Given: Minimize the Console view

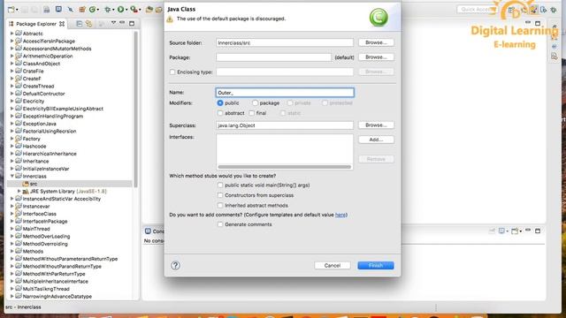Looking at the screenshot, I should click(528, 231).
